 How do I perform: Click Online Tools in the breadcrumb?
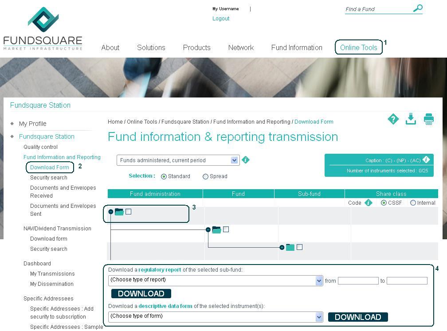coord(142,121)
